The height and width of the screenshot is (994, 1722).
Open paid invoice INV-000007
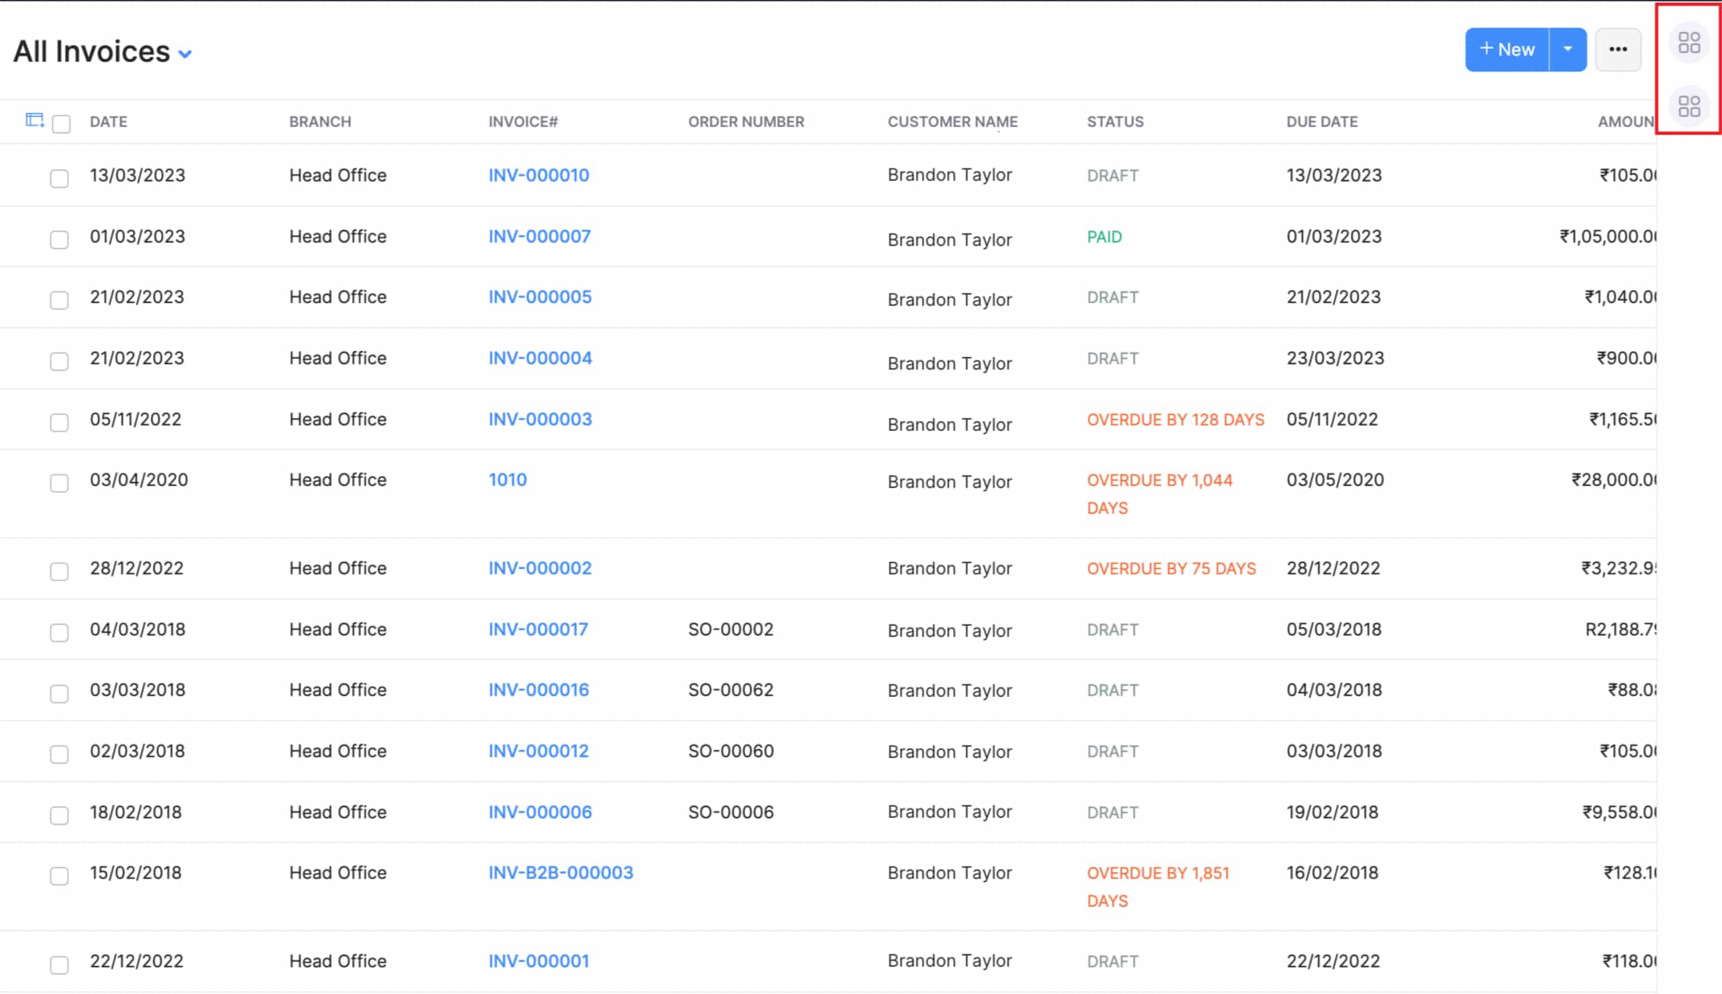coord(539,236)
